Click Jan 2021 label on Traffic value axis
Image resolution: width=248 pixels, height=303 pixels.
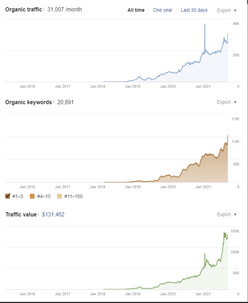click(203, 294)
